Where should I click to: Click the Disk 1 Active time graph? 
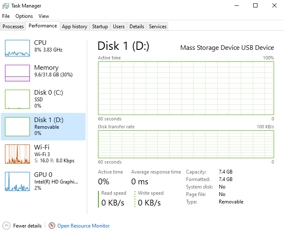(186, 88)
